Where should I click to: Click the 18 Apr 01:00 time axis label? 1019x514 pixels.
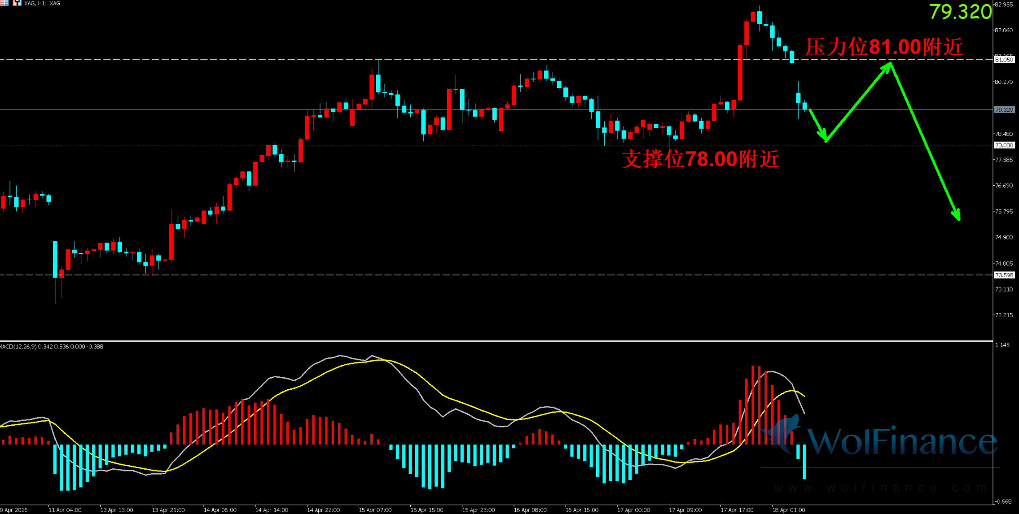coord(788,510)
